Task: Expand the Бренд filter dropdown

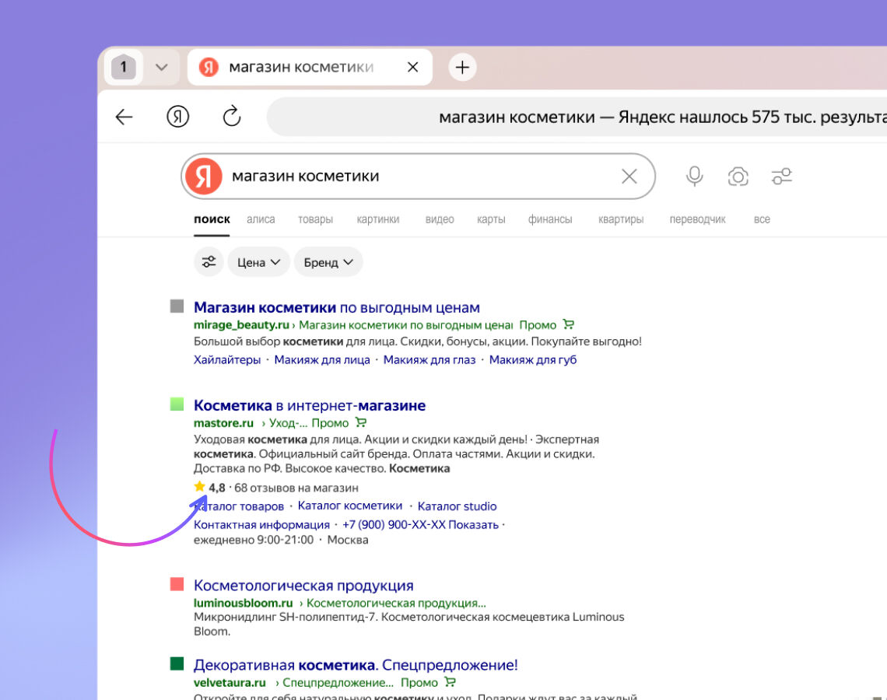Action: 328,262
